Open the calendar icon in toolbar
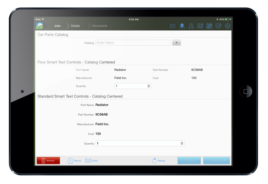 [x=209, y=26]
